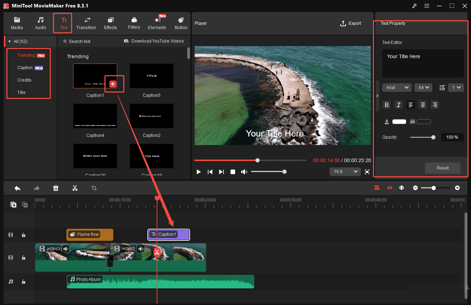Open the Arial font dropdown
The height and width of the screenshot is (305, 471).
point(396,87)
